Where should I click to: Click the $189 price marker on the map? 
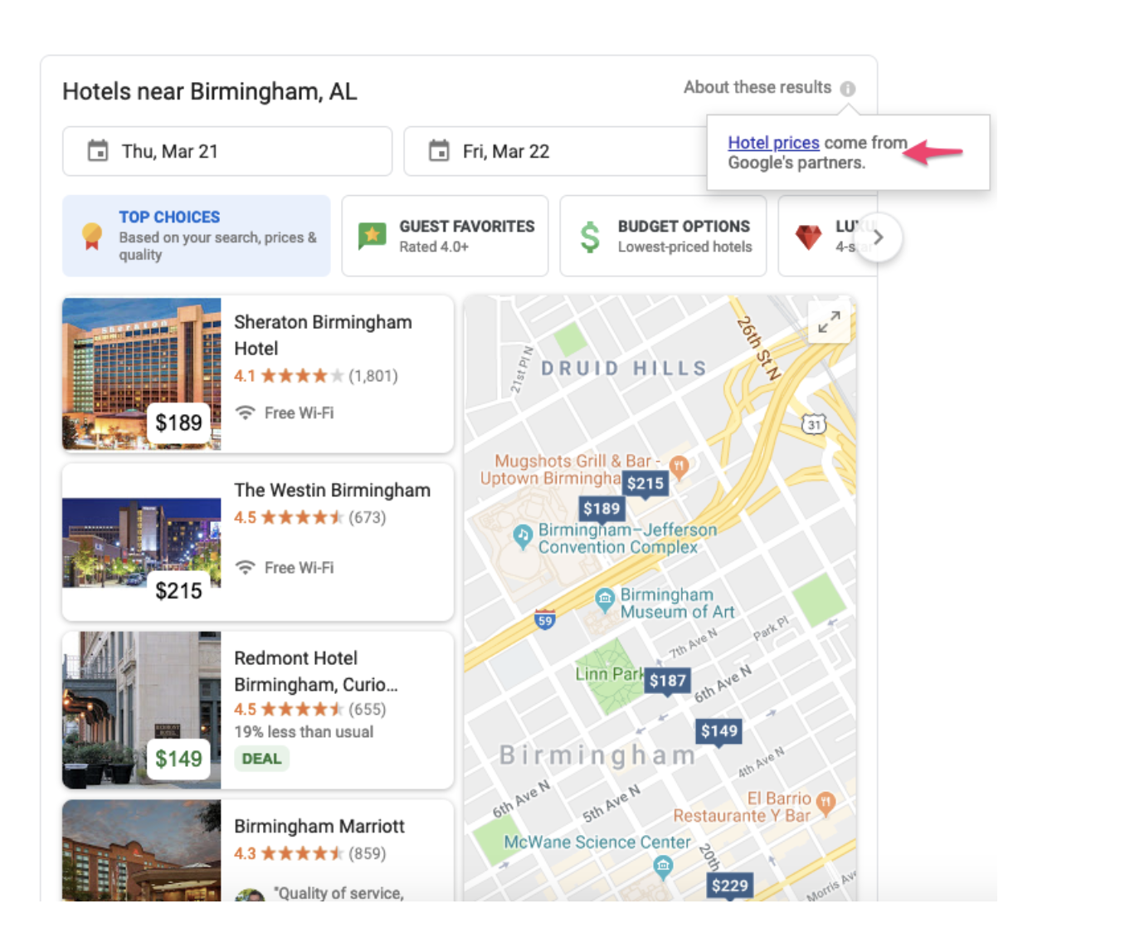pos(602,509)
